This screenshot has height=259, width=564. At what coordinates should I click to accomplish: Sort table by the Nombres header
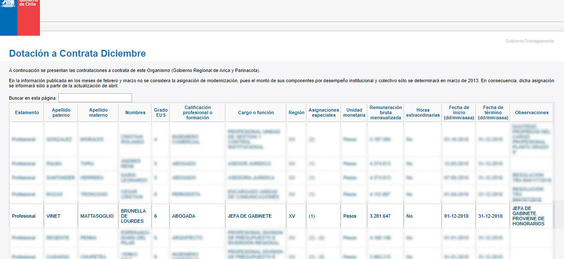click(x=135, y=112)
